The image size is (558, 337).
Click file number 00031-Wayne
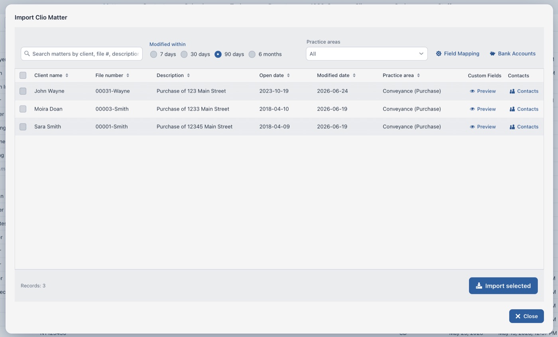pyautogui.click(x=112, y=91)
